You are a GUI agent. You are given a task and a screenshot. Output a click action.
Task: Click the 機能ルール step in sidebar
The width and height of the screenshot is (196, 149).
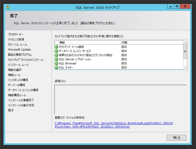pos(14,75)
